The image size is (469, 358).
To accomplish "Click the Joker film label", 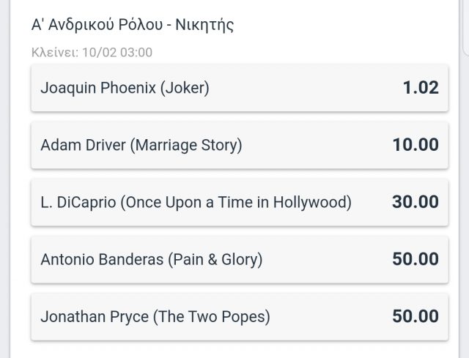I will (x=185, y=89).
